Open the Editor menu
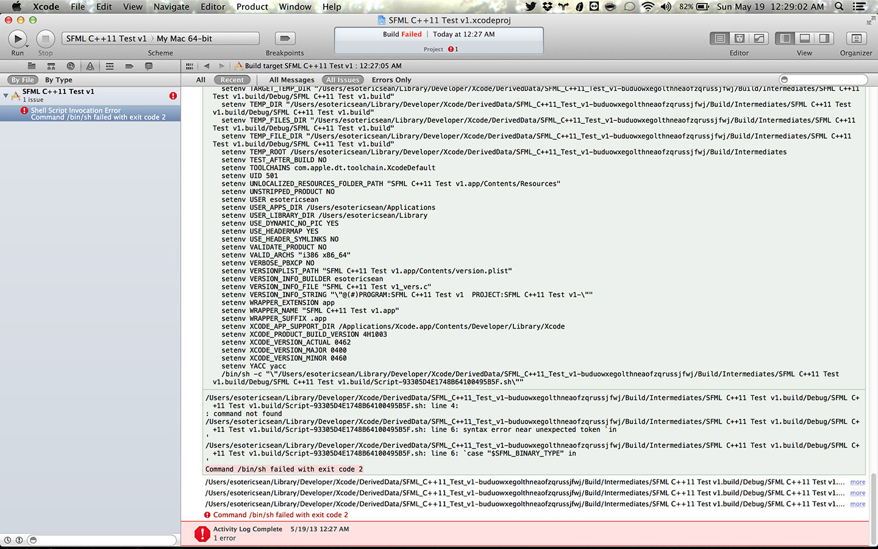The width and height of the screenshot is (878, 549). pos(213,7)
